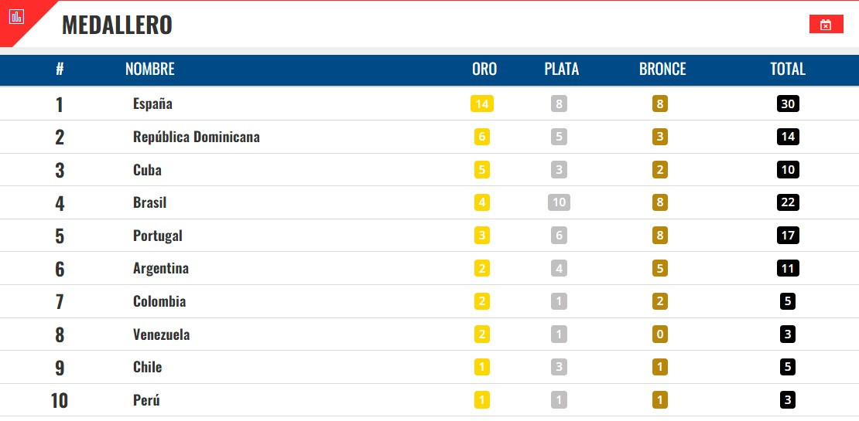Select the Colombia country name

tap(159, 301)
